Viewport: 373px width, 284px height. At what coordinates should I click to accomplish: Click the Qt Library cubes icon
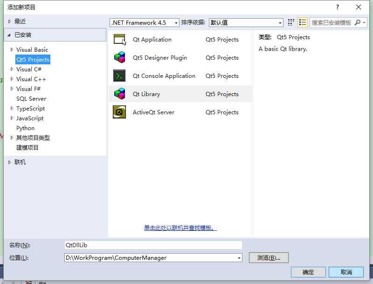coord(119,94)
